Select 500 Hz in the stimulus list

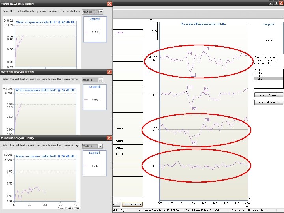click(x=269, y=76)
